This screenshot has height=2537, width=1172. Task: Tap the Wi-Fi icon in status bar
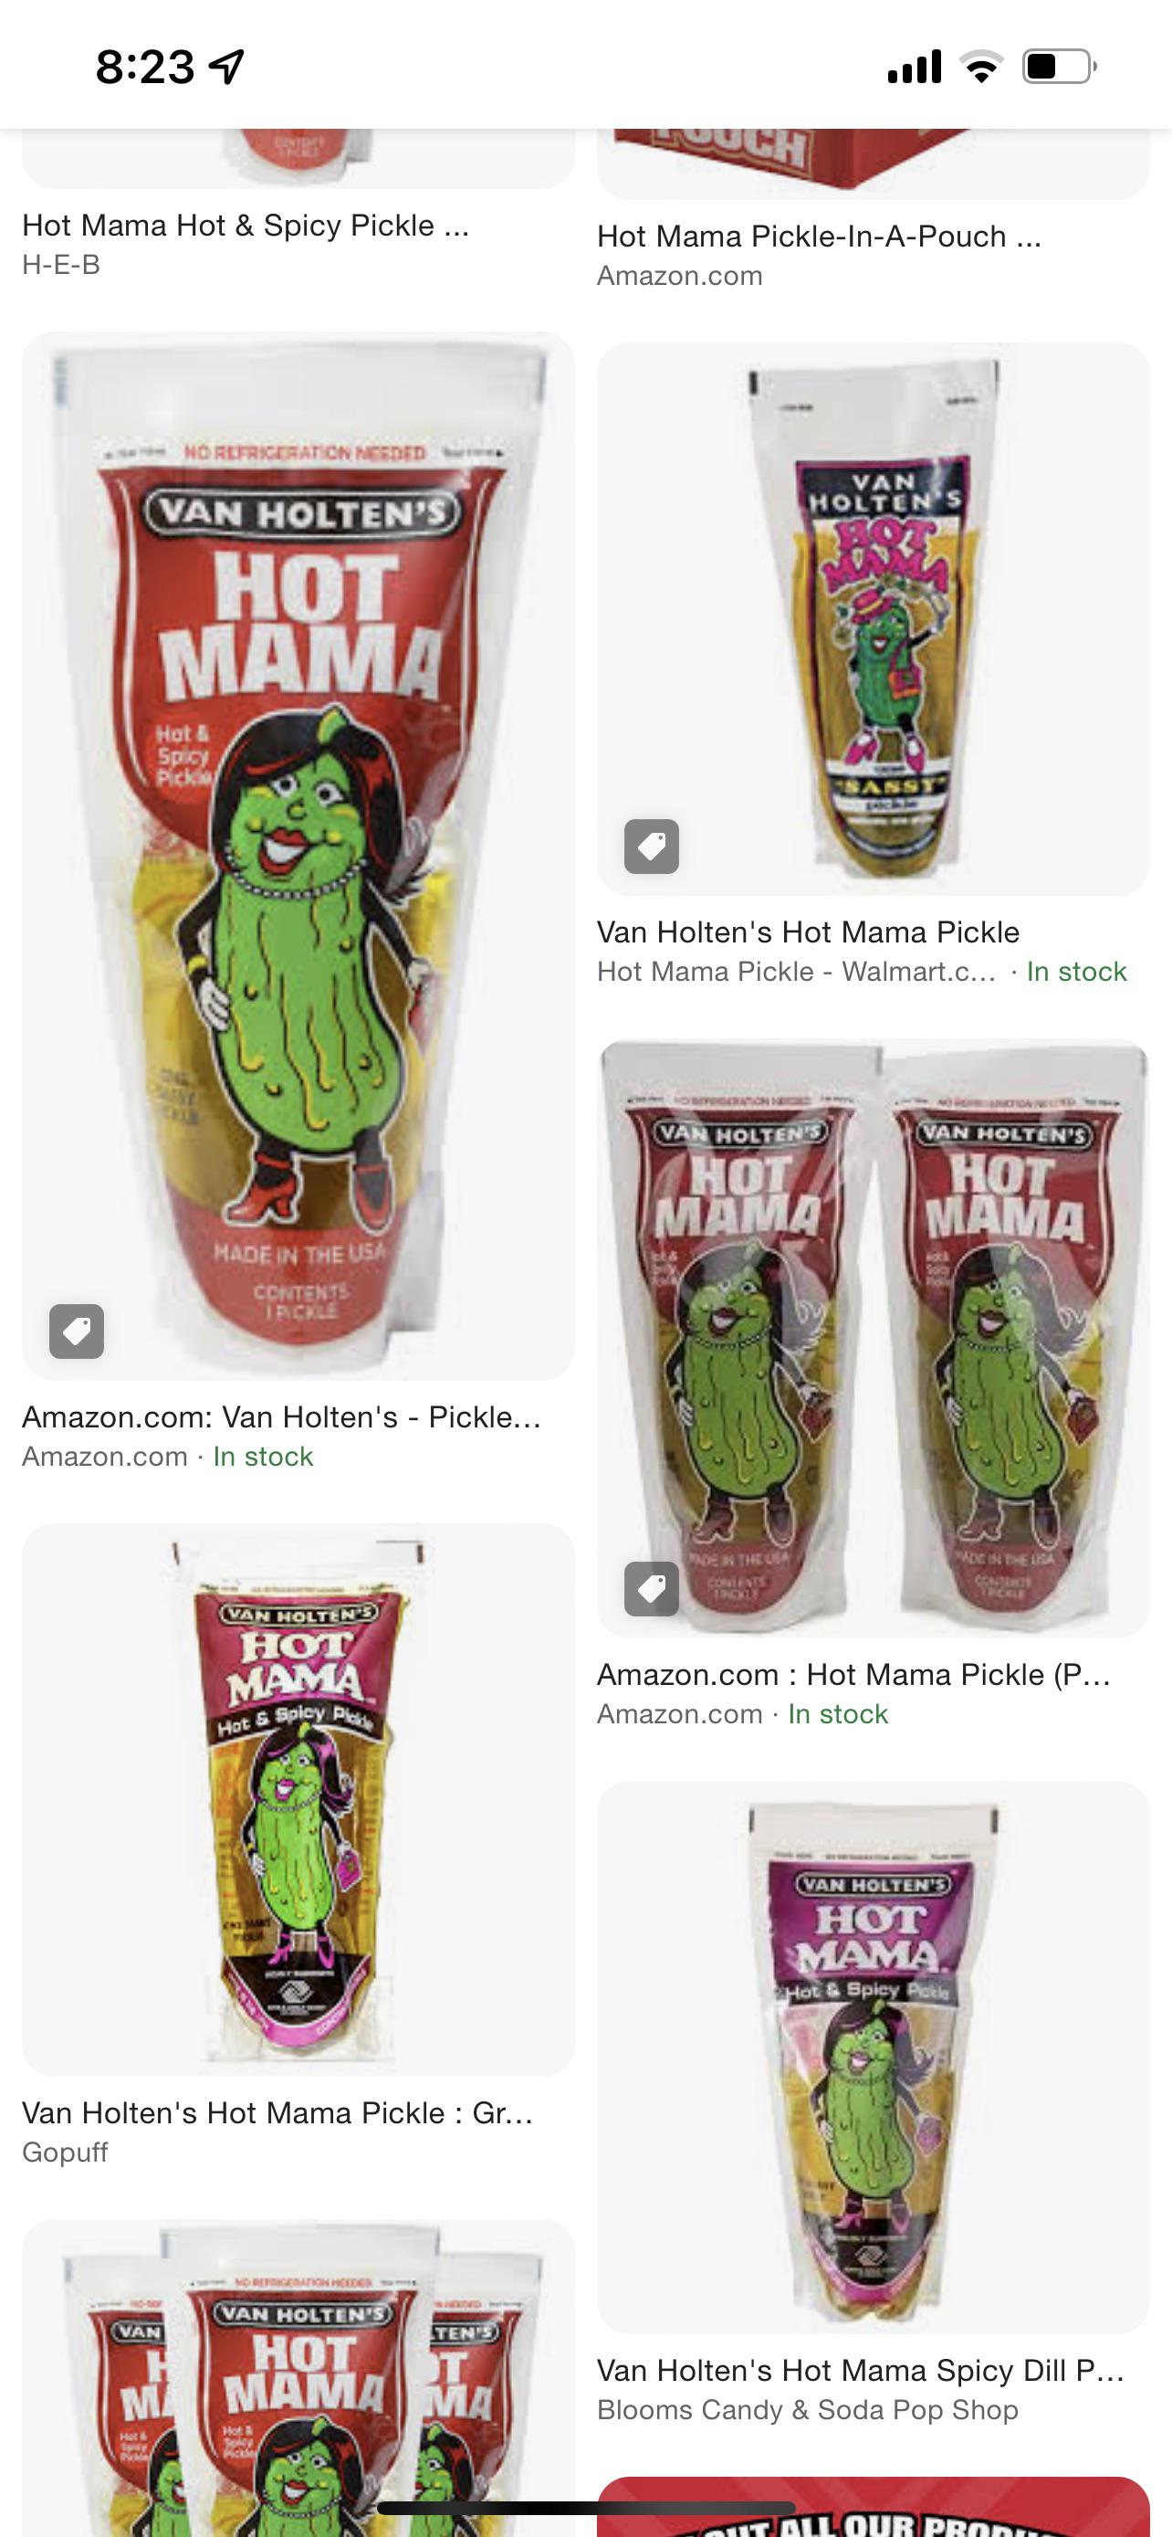click(x=980, y=66)
